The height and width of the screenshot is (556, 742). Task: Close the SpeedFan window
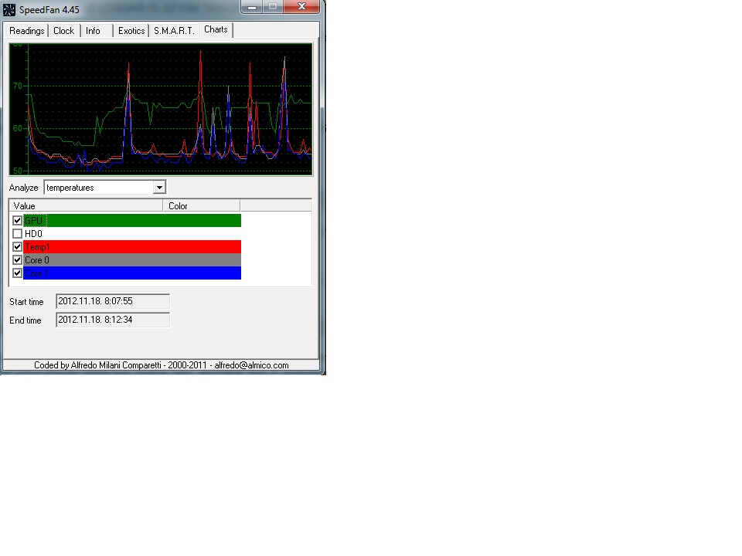(x=302, y=7)
